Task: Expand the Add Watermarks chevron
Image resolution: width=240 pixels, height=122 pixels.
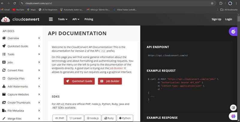Action: pos(39,86)
